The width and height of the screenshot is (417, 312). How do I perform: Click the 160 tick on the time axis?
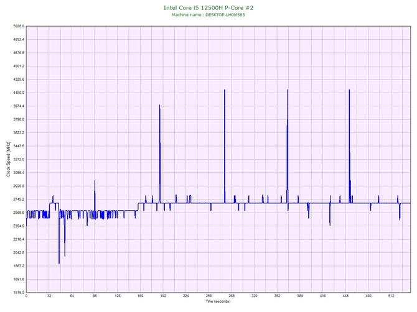[141, 296]
